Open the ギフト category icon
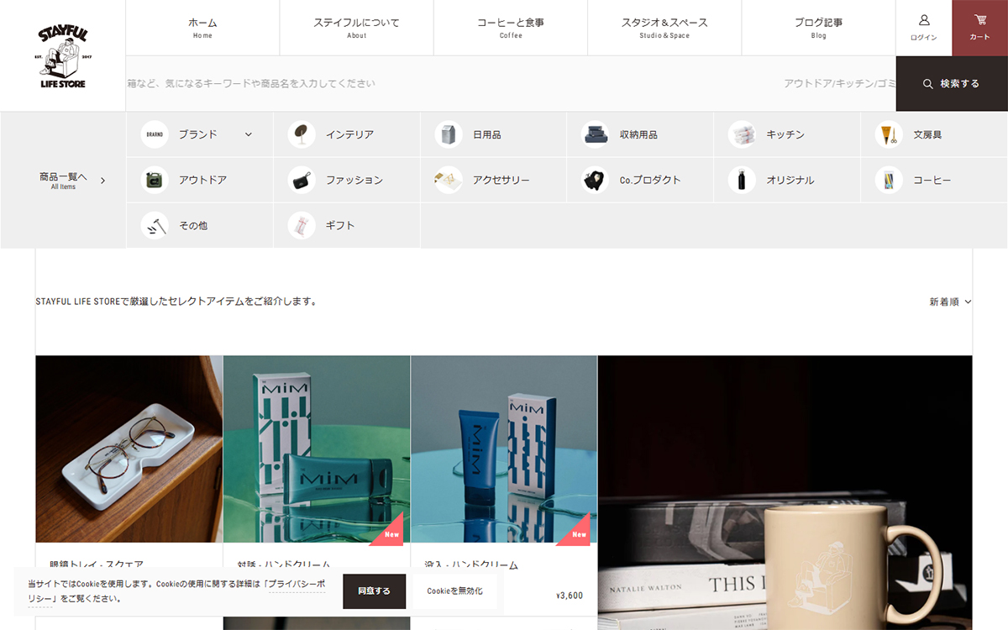 (x=302, y=225)
